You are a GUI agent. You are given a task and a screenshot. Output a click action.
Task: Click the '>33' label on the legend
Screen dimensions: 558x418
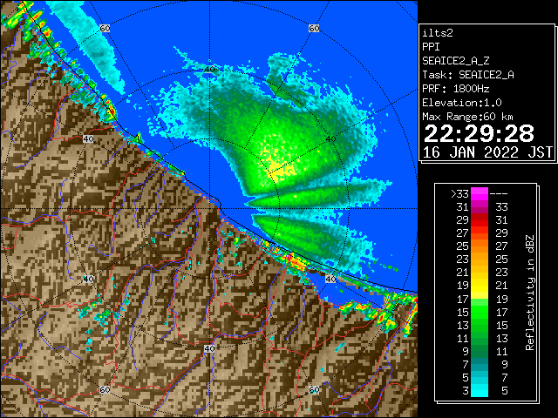[x=459, y=193]
